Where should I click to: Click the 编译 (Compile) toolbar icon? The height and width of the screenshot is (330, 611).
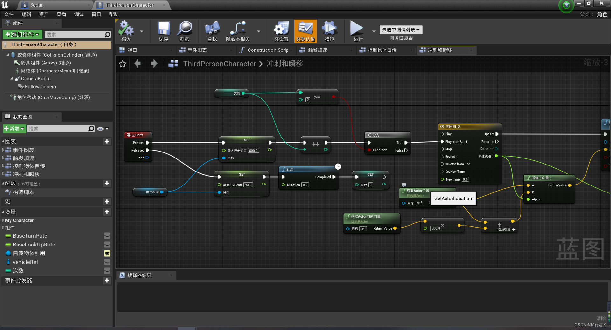click(x=126, y=28)
